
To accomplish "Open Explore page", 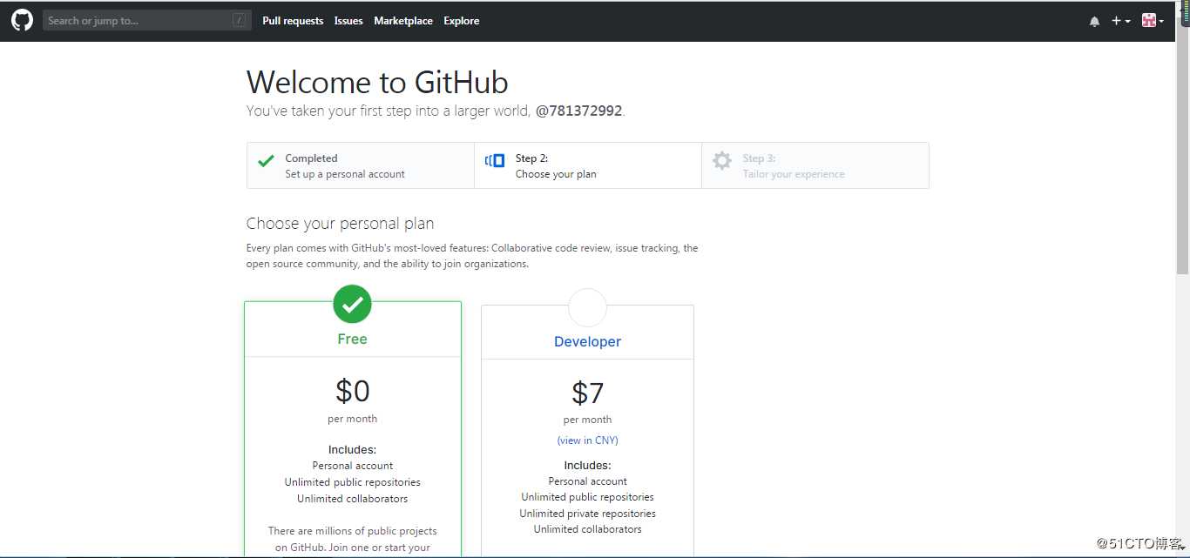I will pos(462,21).
